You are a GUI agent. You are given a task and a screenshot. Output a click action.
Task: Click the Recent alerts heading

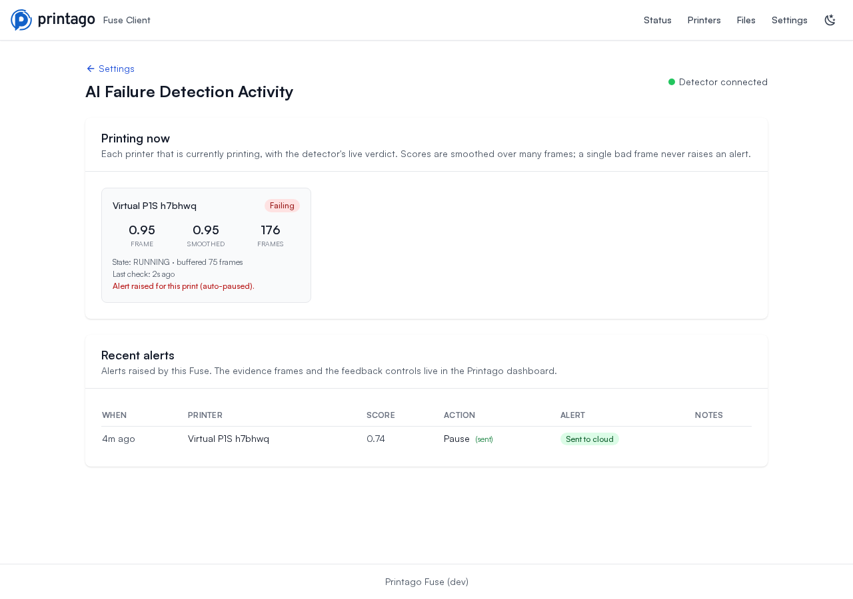coord(138,355)
